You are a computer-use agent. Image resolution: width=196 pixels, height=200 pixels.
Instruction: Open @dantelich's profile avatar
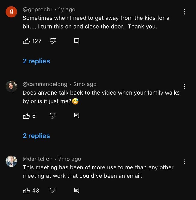pos(11,161)
